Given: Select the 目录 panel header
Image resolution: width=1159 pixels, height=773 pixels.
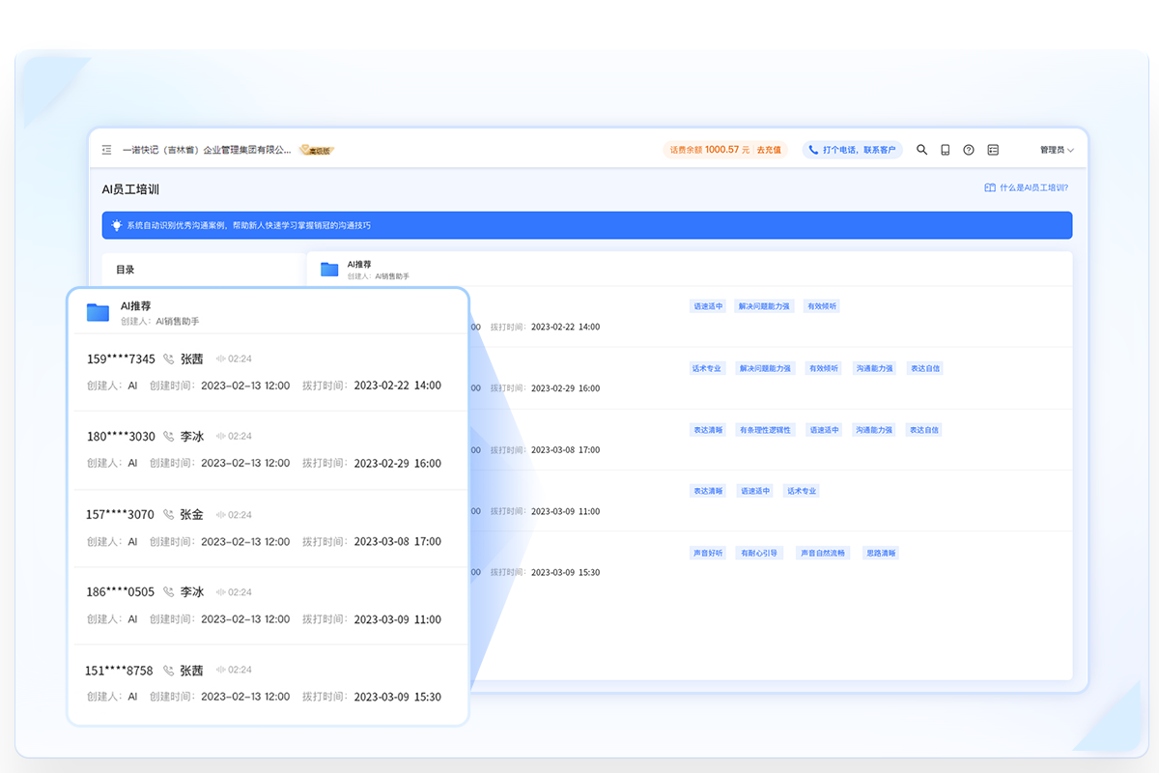Looking at the screenshot, I should pyautogui.click(x=126, y=270).
